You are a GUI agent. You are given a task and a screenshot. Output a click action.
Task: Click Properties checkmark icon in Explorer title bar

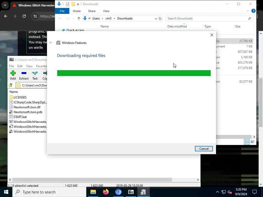coord(68,4)
